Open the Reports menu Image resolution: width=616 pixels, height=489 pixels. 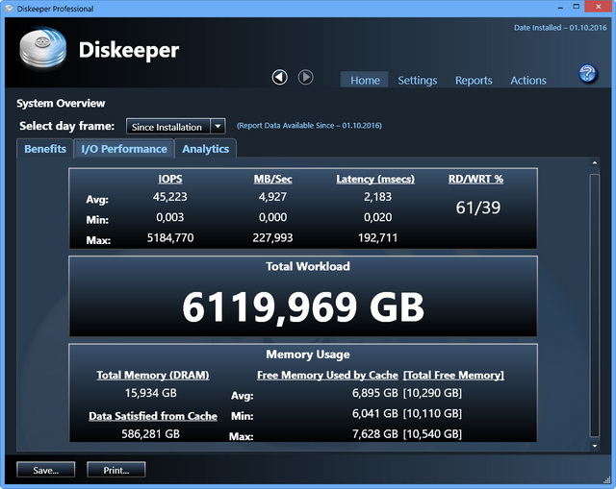[x=474, y=81]
